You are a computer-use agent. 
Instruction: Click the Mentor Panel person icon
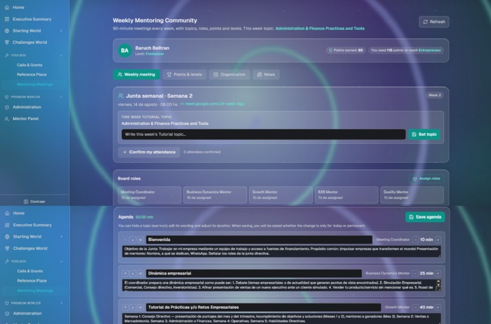7,119
